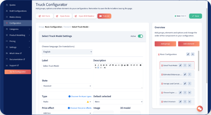
Task: Click the Overview panel scrollbar
Action: [199, 61]
